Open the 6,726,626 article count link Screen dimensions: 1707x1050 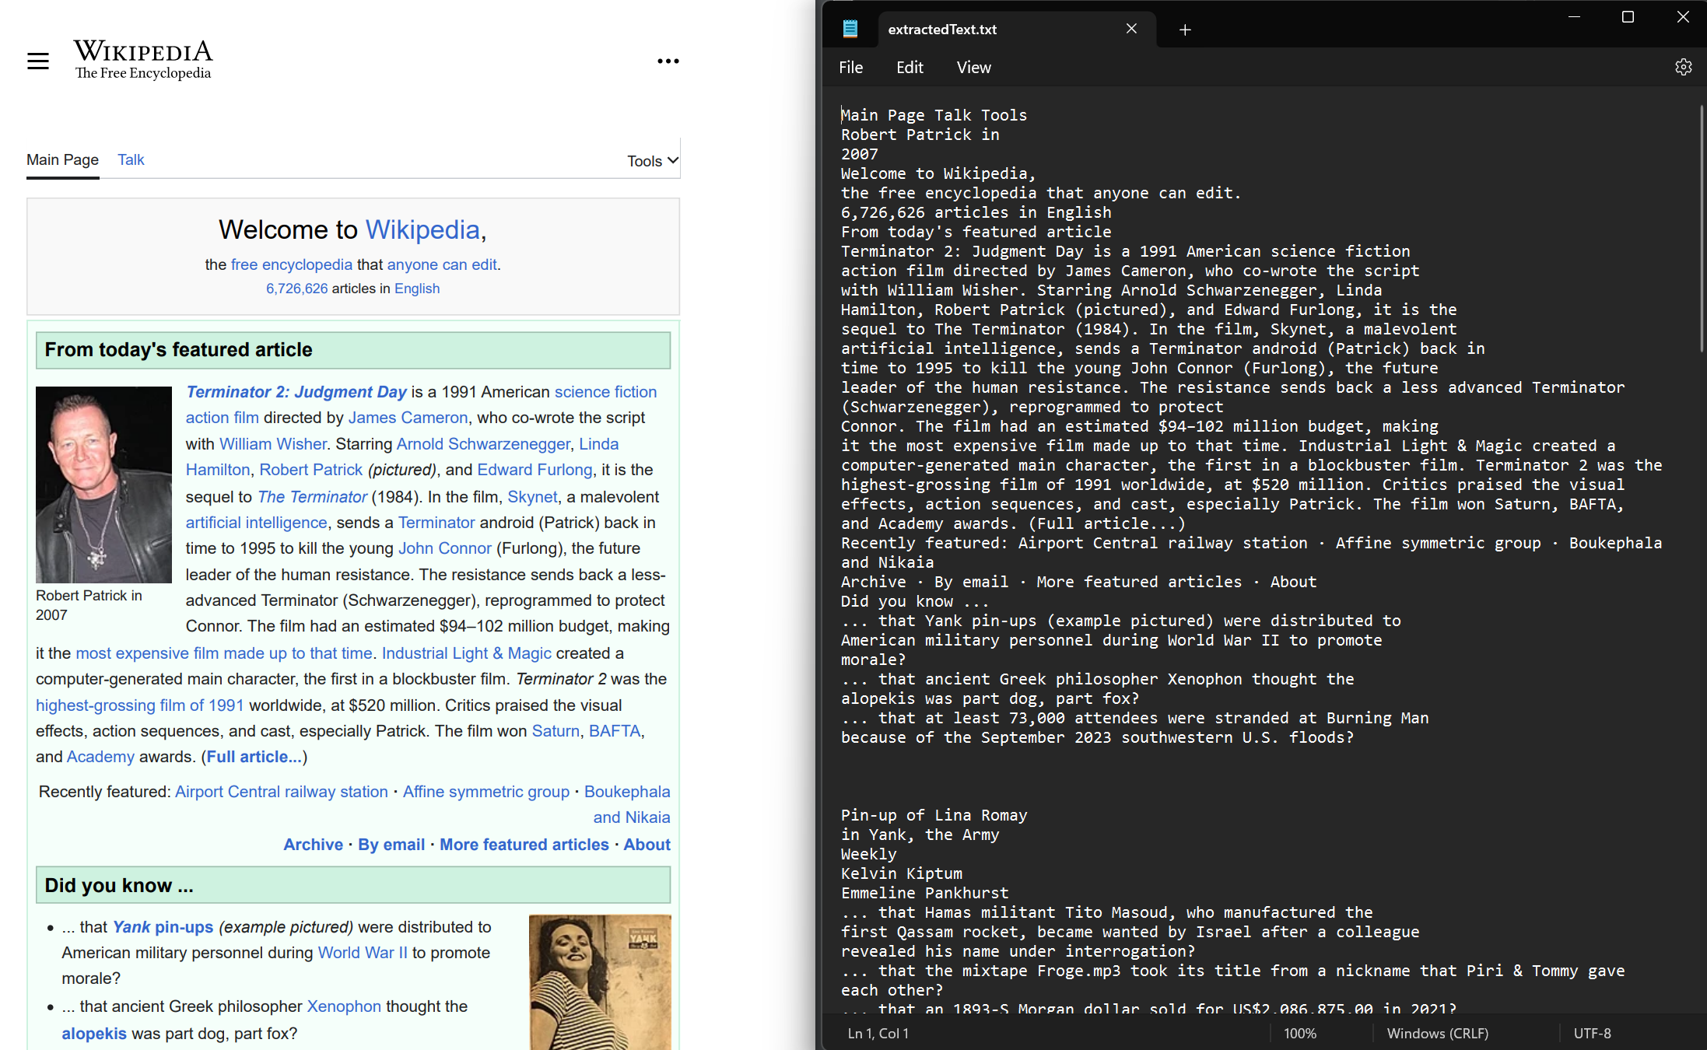[x=297, y=289]
